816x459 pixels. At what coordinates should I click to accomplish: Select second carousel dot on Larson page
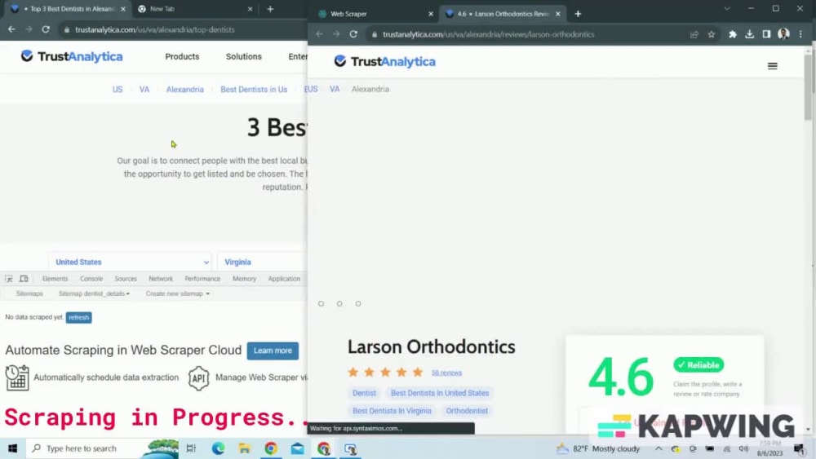tap(339, 303)
